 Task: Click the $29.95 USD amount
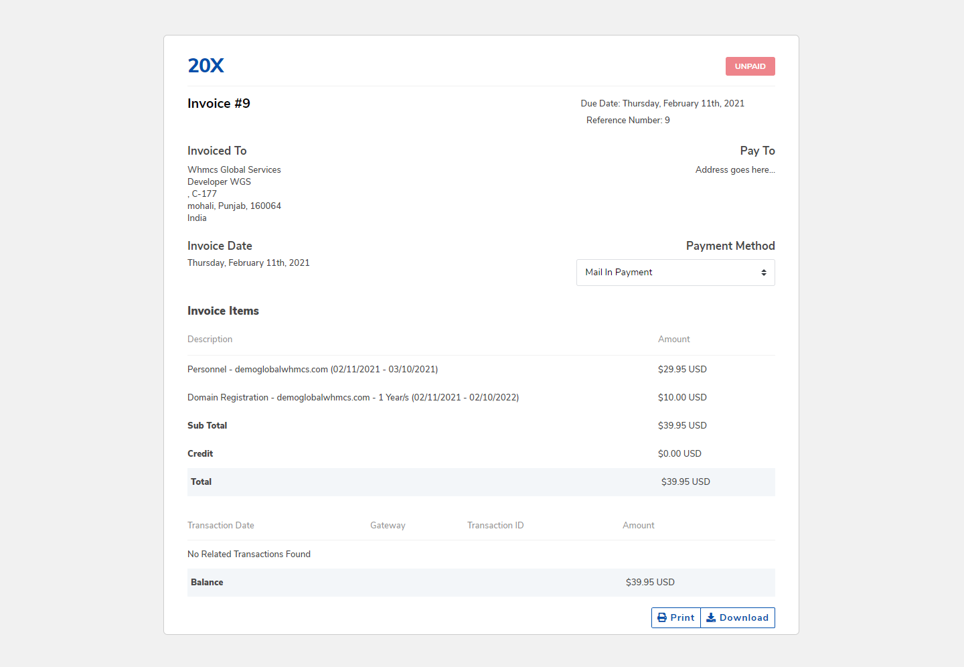click(682, 370)
